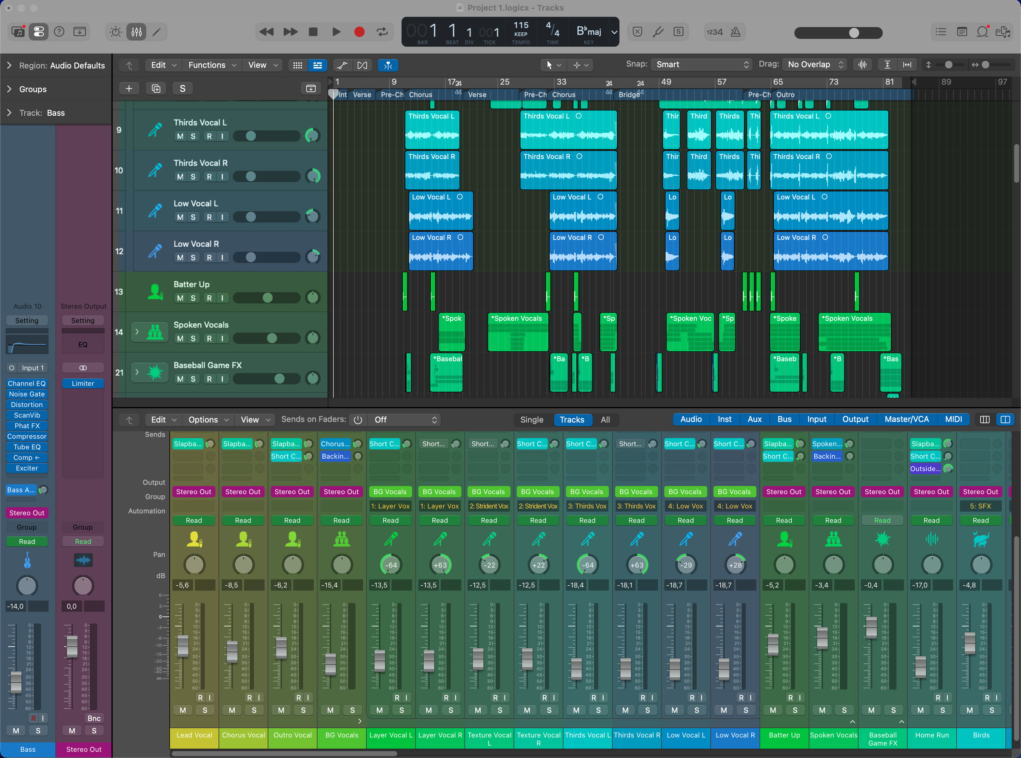Open the Library panel icon
Screen dimensions: 1021x758
click(18, 31)
